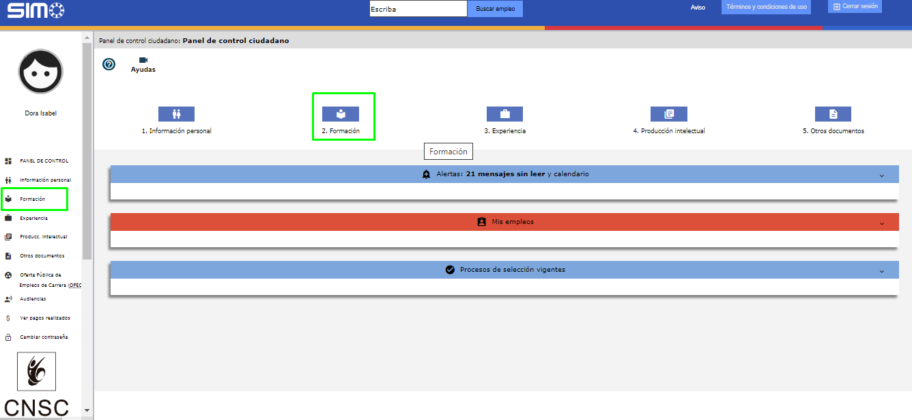912x420 pixels.
Task: Click the Otros documentos document icon
Action: 833,114
